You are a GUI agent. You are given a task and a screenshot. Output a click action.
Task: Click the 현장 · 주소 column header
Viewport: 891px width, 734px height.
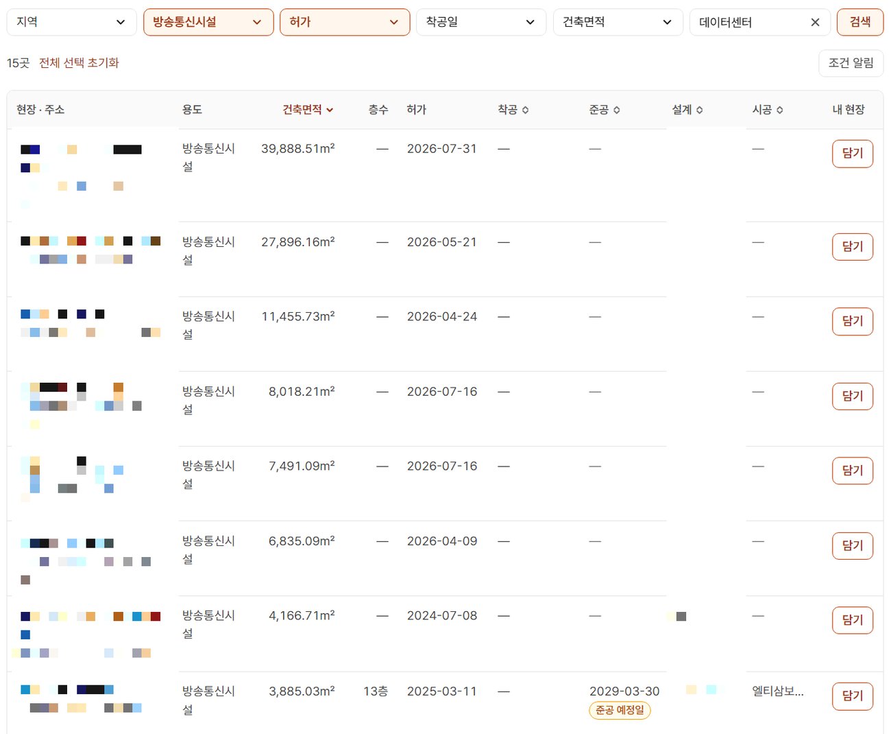tap(40, 110)
